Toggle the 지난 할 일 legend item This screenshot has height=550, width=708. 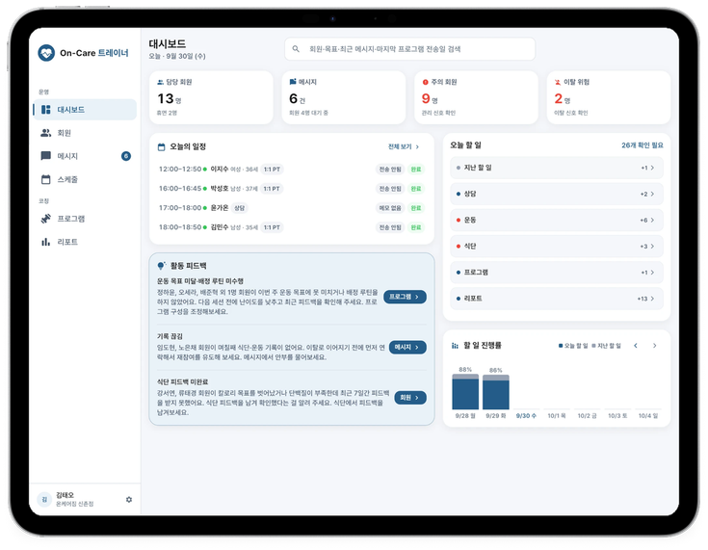[x=607, y=346]
